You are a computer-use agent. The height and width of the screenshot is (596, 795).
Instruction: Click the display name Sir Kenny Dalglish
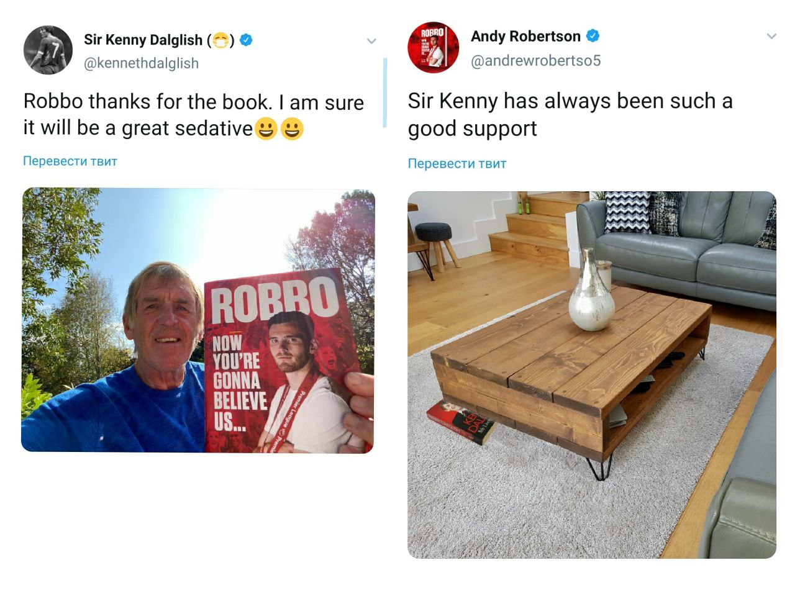click(x=143, y=40)
